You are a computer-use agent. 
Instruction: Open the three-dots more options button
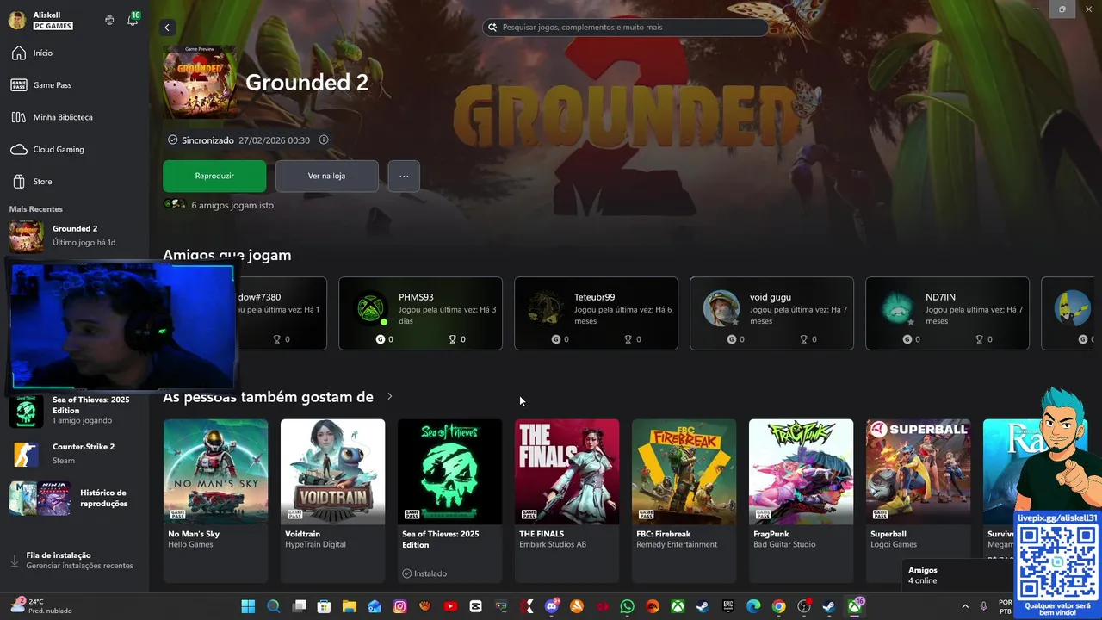[x=404, y=176]
